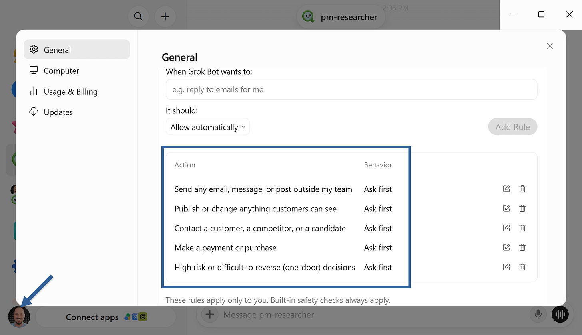
Task: Click the 'Behavior' column header
Action: click(x=378, y=165)
